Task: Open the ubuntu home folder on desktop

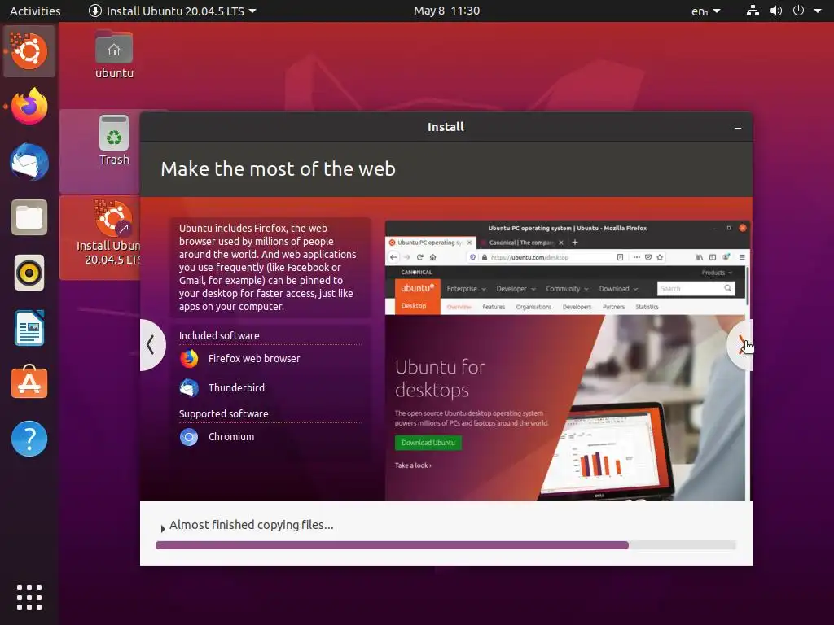Action: (114, 55)
